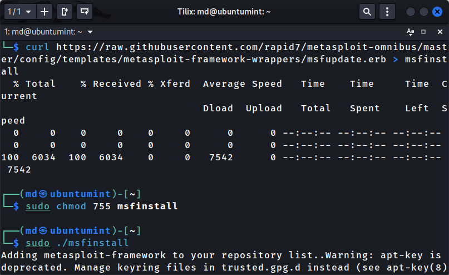This screenshot has height=275, width=449.
Task: Click the 'sudo ./msfinstall' command line
Action: (77, 243)
